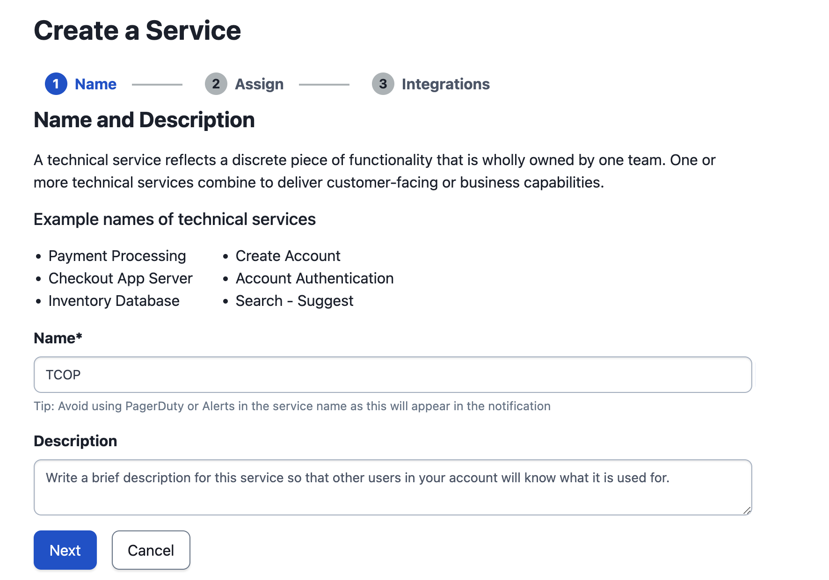The image size is (829, 580).
Task: Cancel creating the service
Action: [x=151, y=550]
